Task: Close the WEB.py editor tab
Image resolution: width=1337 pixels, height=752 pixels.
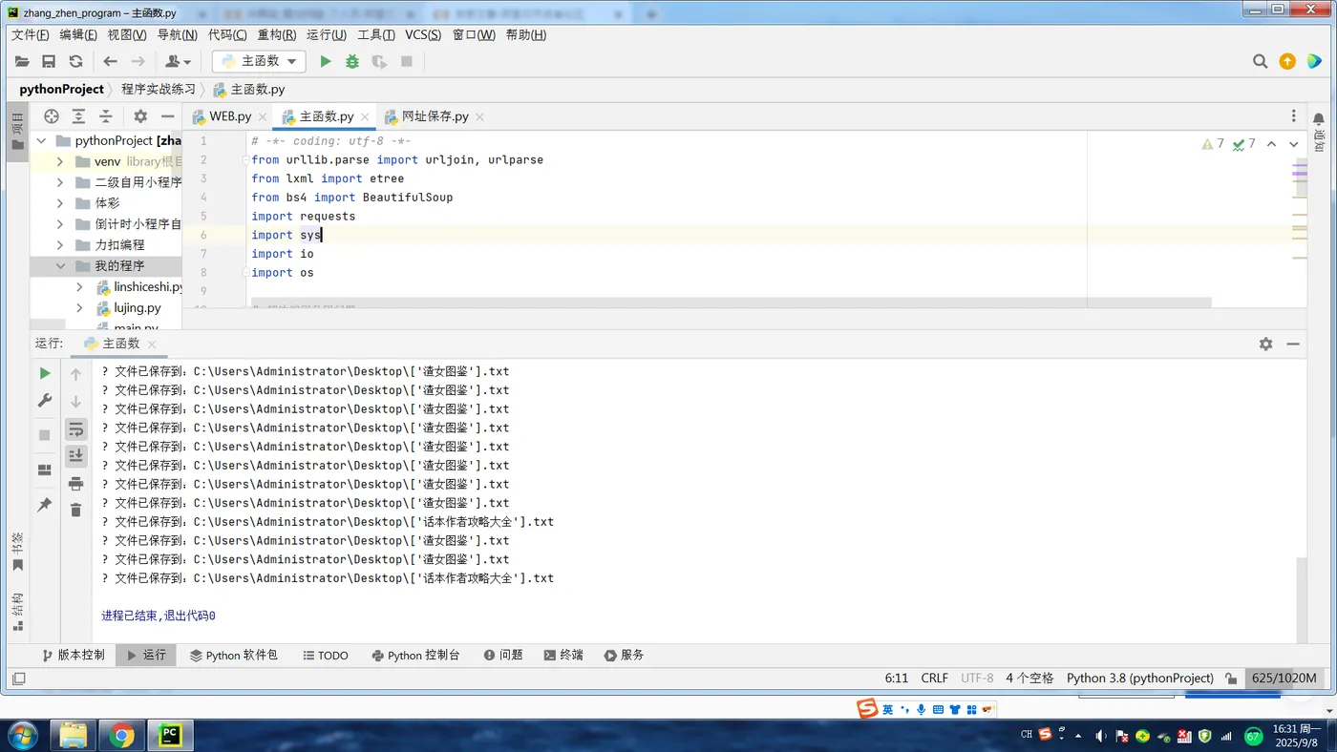Action: click(263, 117)
